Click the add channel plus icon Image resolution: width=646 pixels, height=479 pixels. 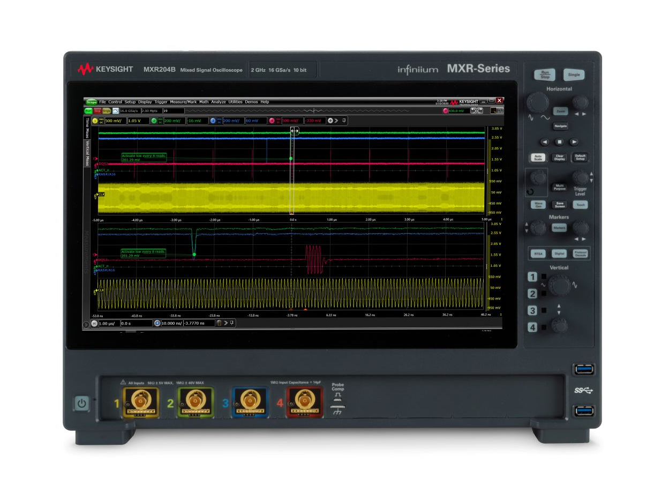330,121
